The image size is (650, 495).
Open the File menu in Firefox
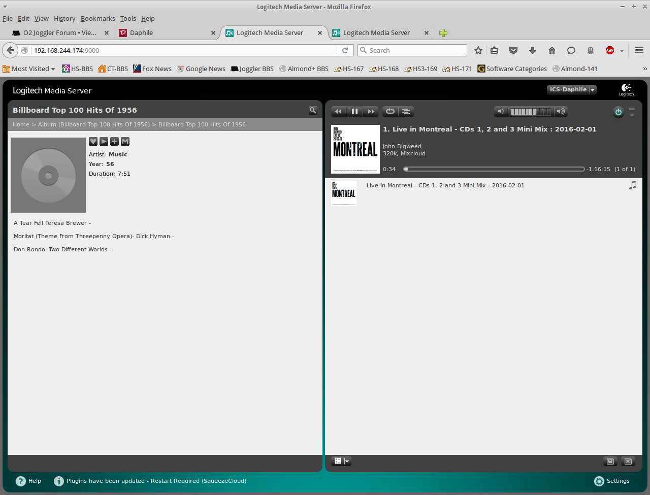8,19
